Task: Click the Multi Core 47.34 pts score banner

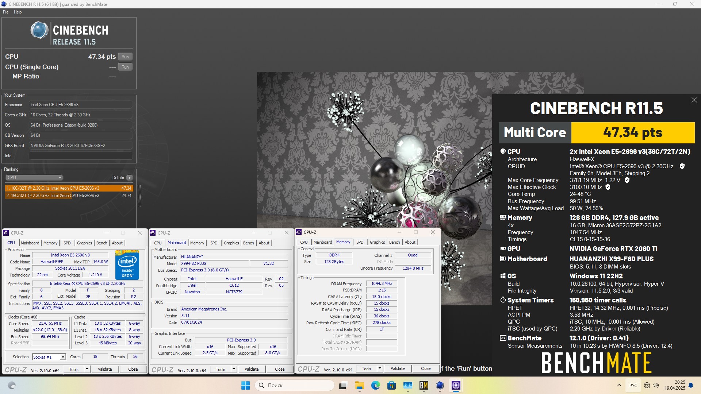Action: (x=597, y=132)
